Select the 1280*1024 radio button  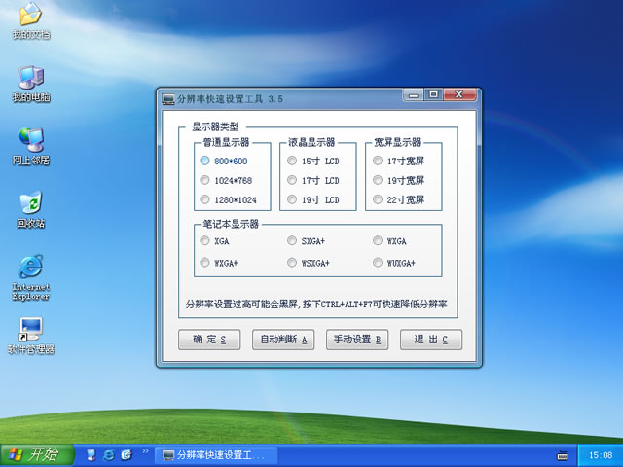(229, 199)
